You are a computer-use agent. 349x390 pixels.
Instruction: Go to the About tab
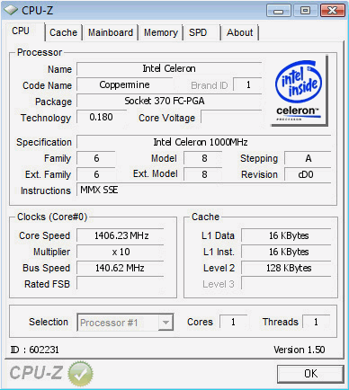coord(239,32)
